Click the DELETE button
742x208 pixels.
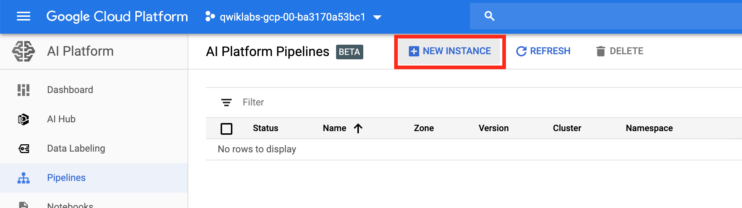(619, 51)
